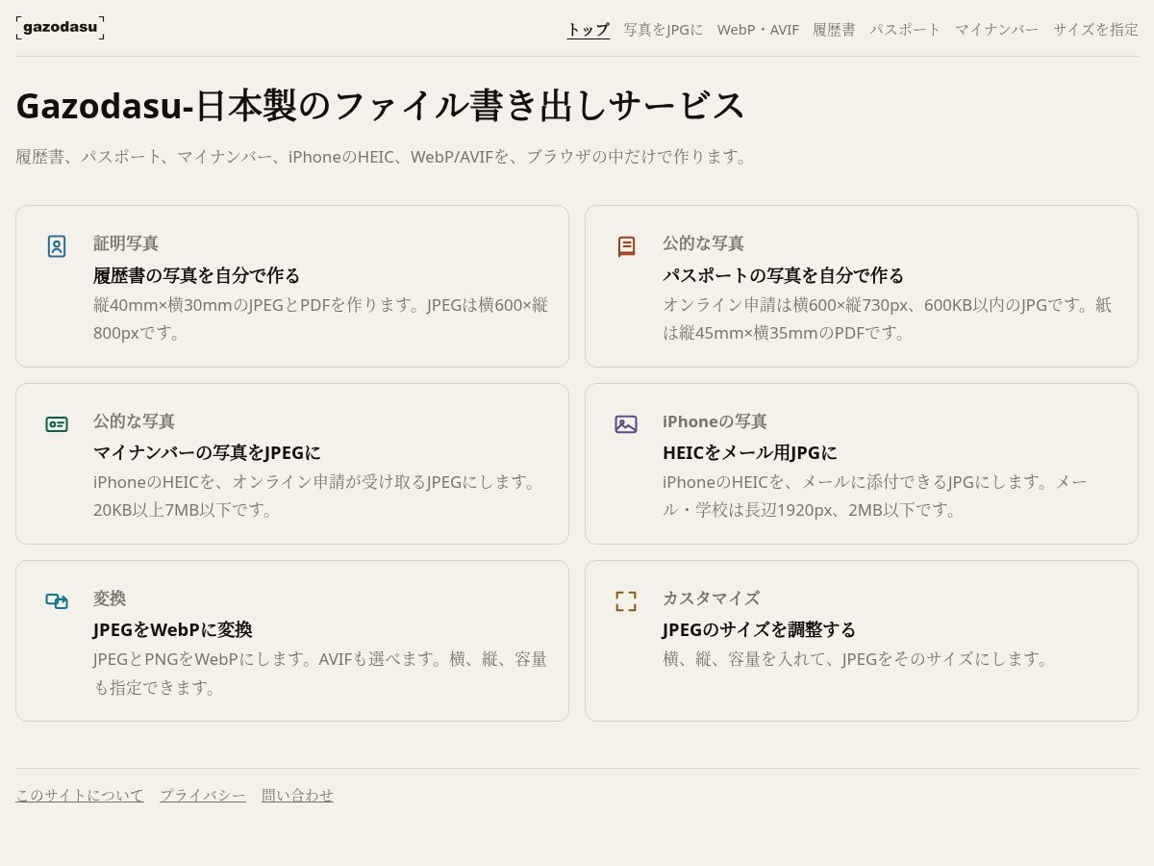Open マイナンバー nav item
Screen dimensions: 1154x866
(x=996, y=30)
